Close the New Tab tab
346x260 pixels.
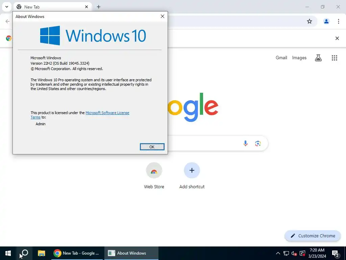(86, 7)
